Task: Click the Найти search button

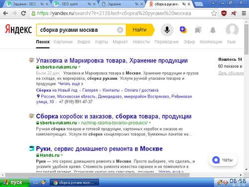Action: [x=140, y=30]
